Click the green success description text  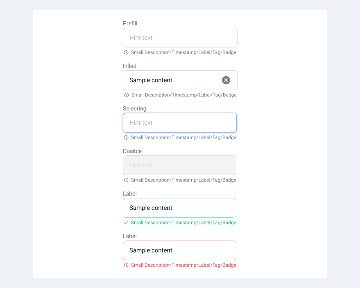183,223
